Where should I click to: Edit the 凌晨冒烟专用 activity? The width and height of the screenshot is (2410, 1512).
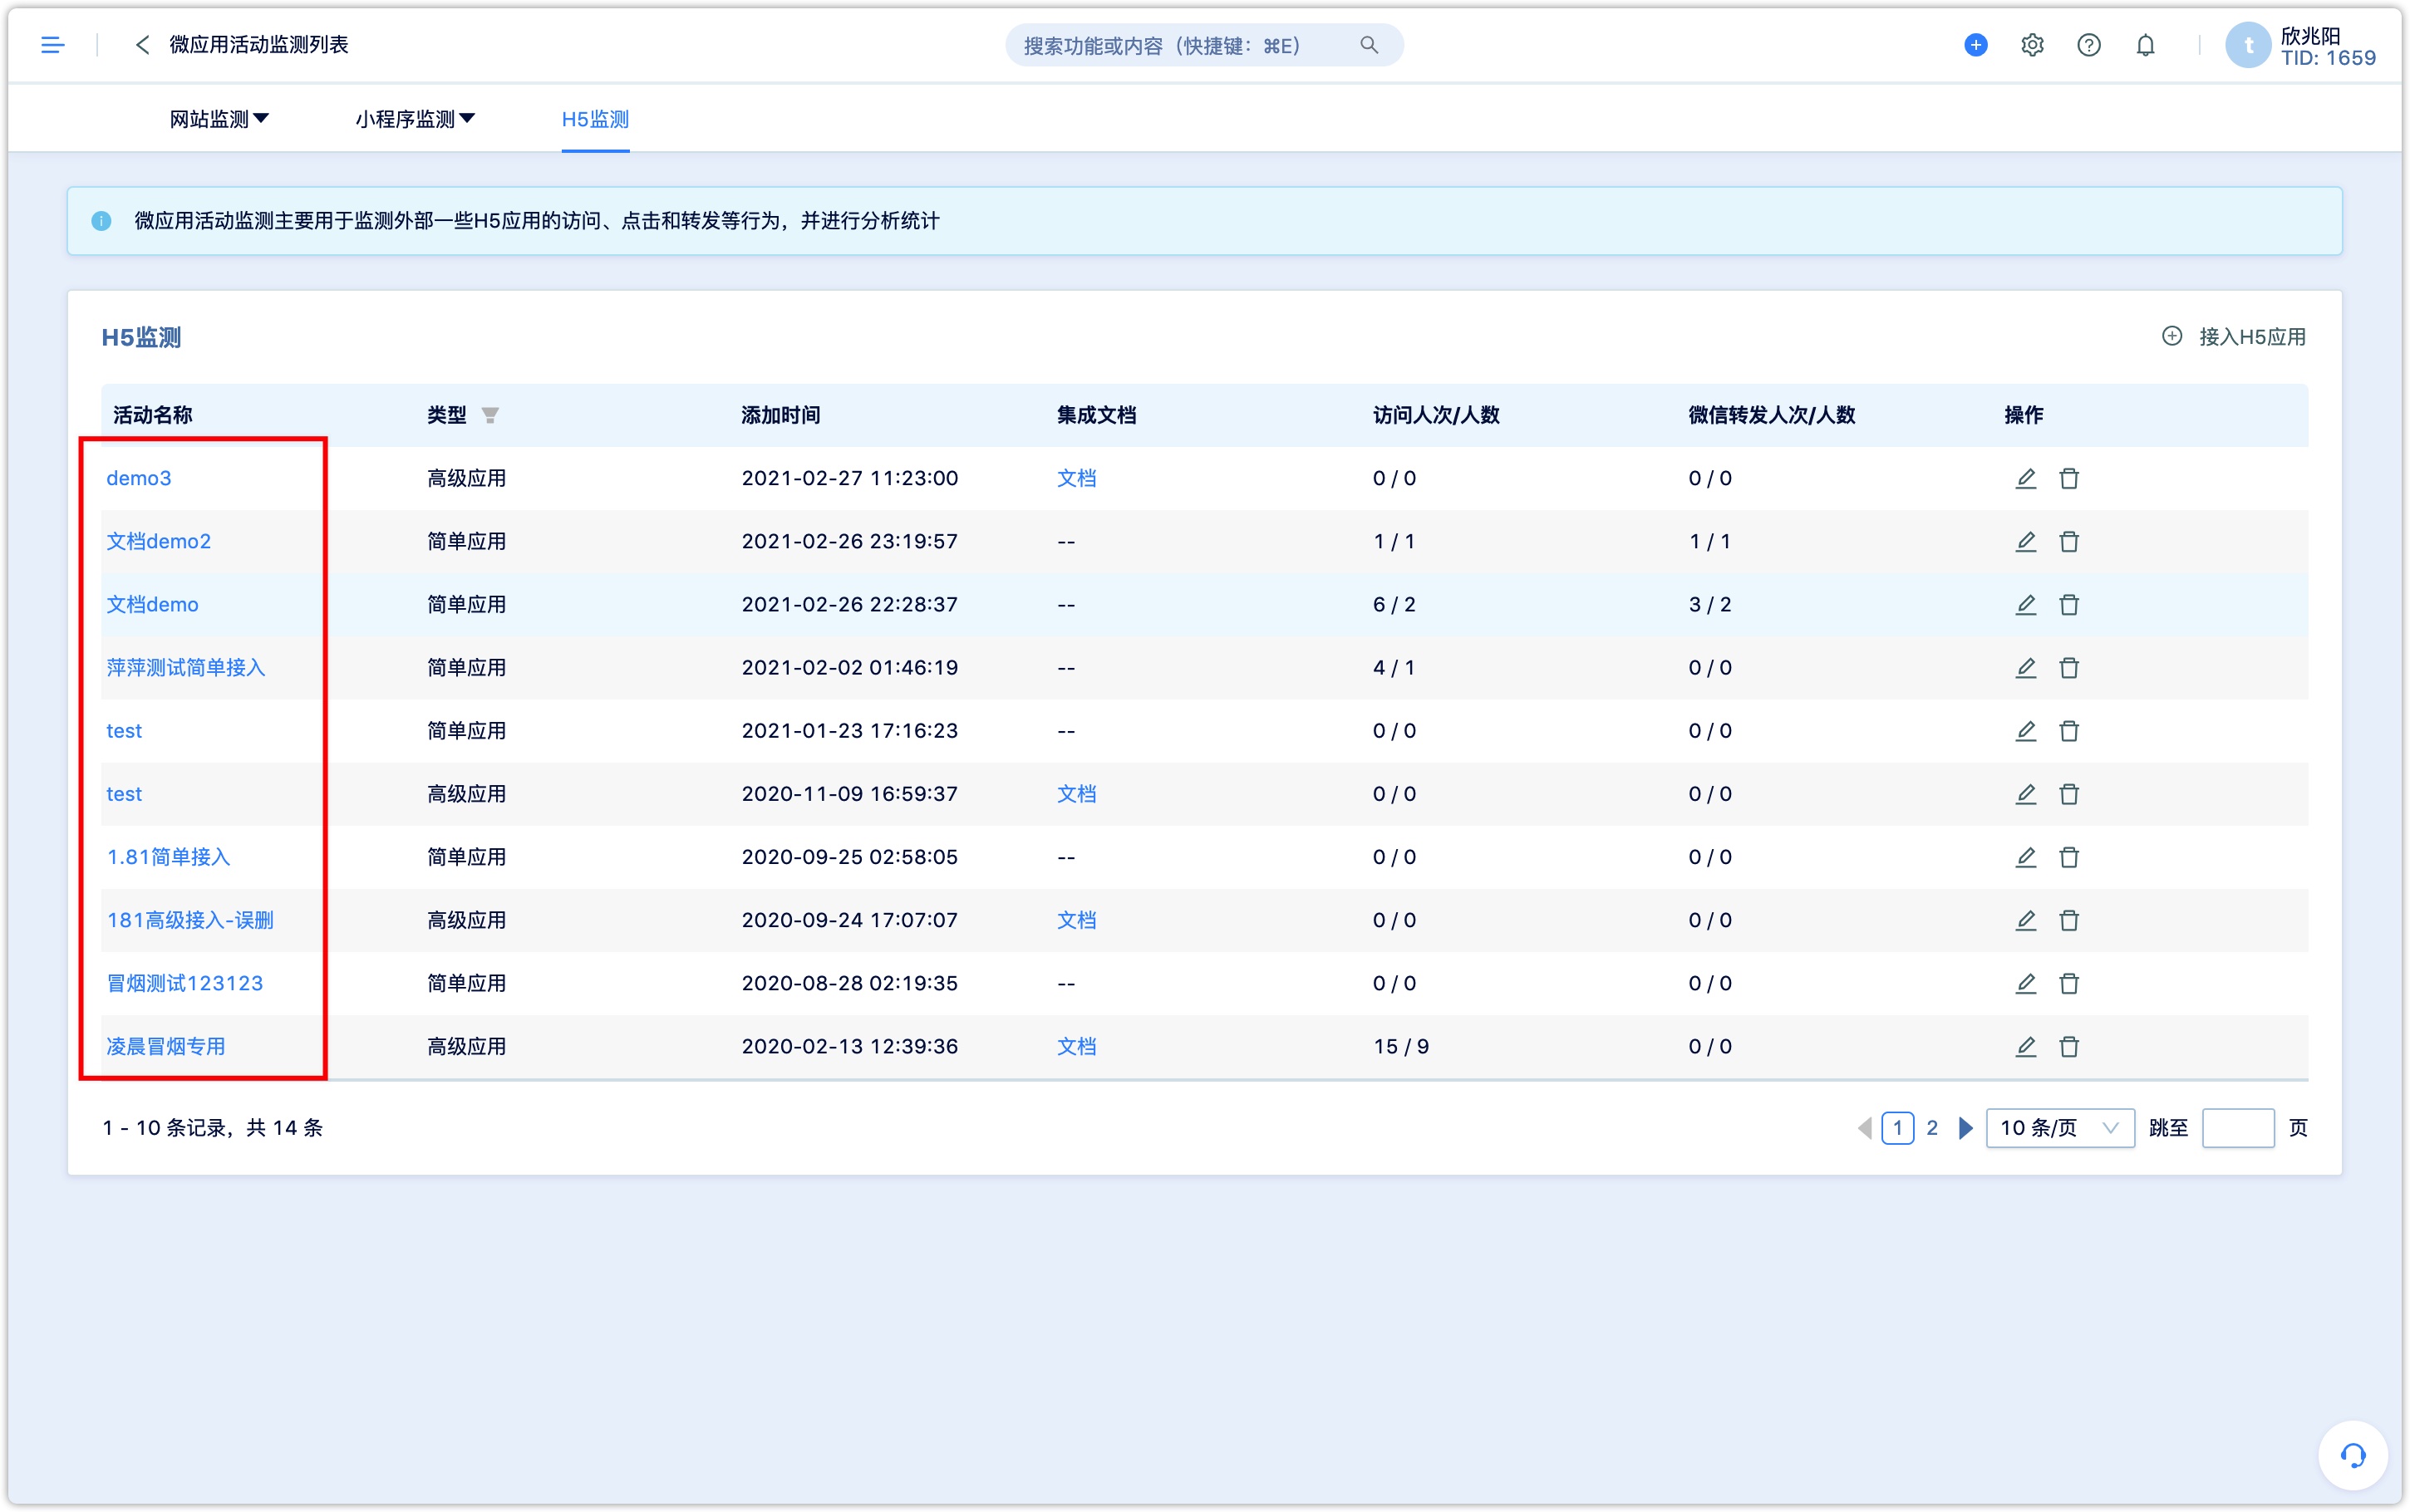tap(2025, 1046)
